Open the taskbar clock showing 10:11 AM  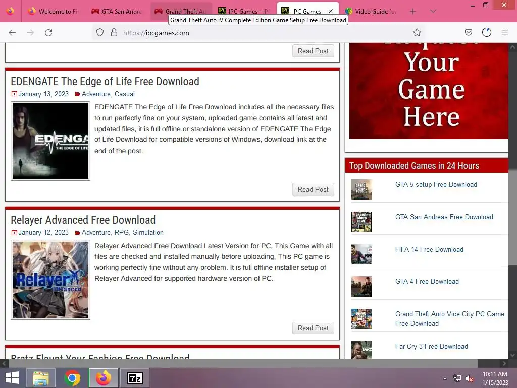[x=495, y=378]
